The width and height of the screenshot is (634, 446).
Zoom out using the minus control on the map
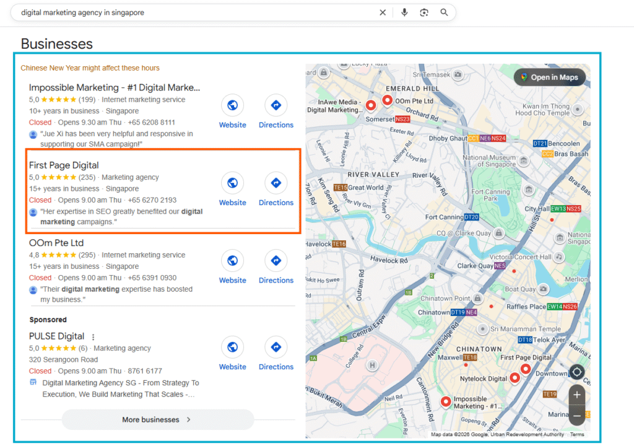[576, 416]
